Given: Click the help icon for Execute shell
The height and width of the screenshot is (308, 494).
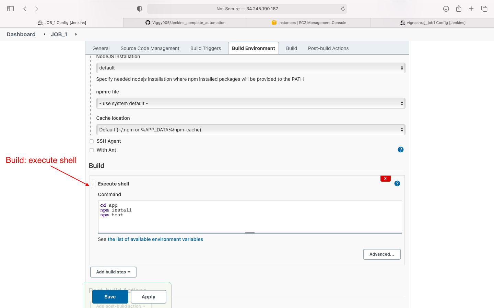Looking at the screenshot, I should click(x=397, y=183).
